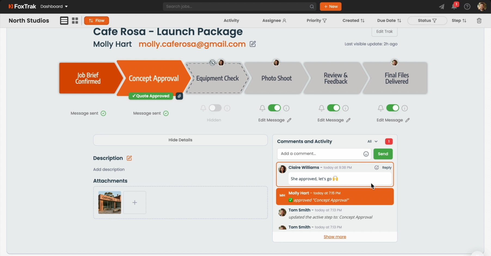Edit the Description with pencil icon
Viewport: 491px width, 256px height.
tap(129, 158)
